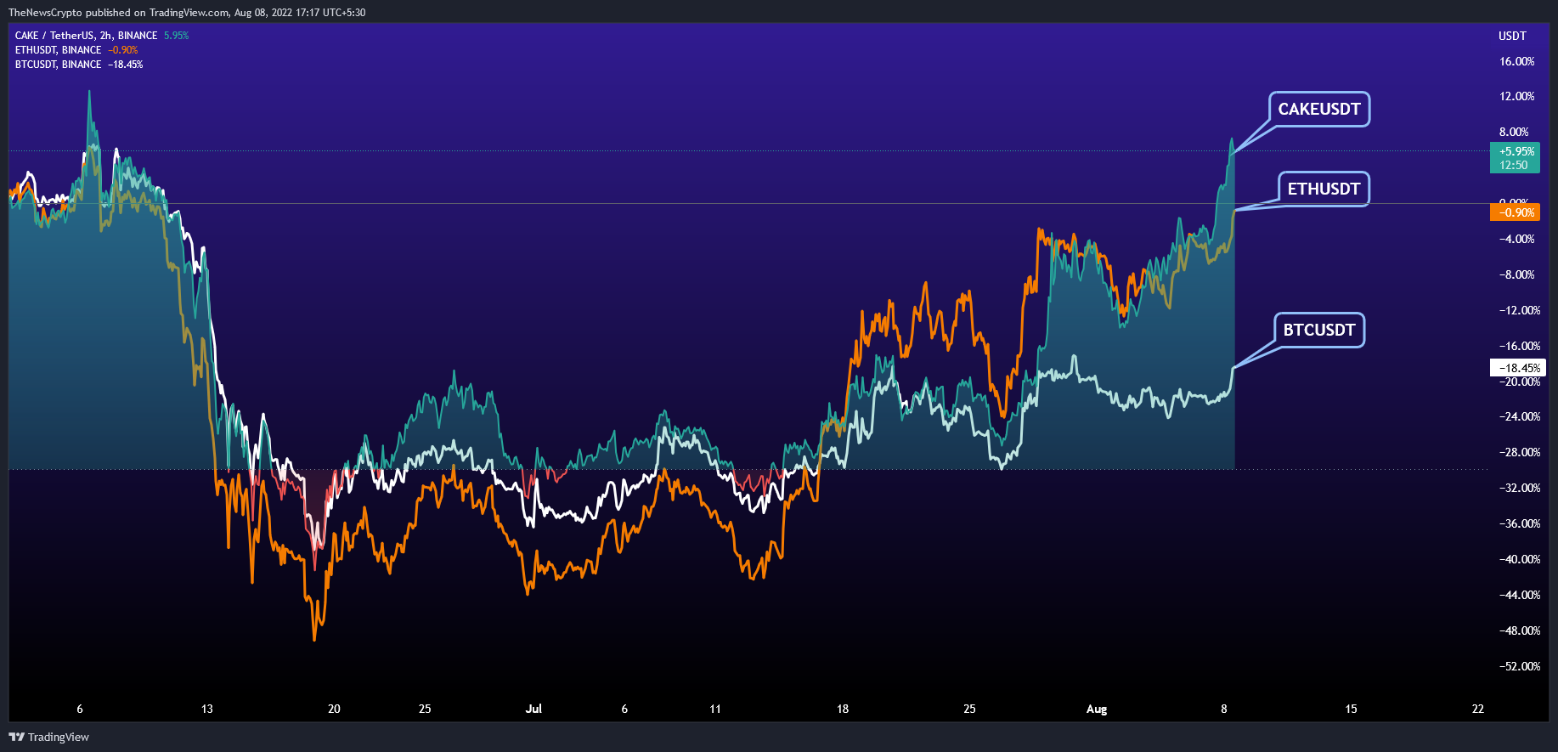Image resolution: width=1558 pixels, height=752 pixels.
Task: Click the 8.00% axis value
Action: click(x=1514, y=132)
